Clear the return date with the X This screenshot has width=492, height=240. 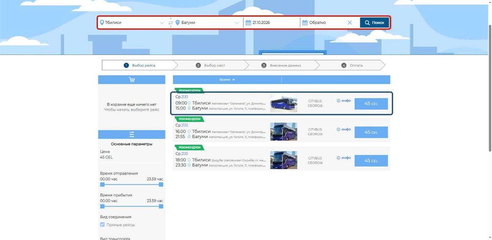(350, 23)
